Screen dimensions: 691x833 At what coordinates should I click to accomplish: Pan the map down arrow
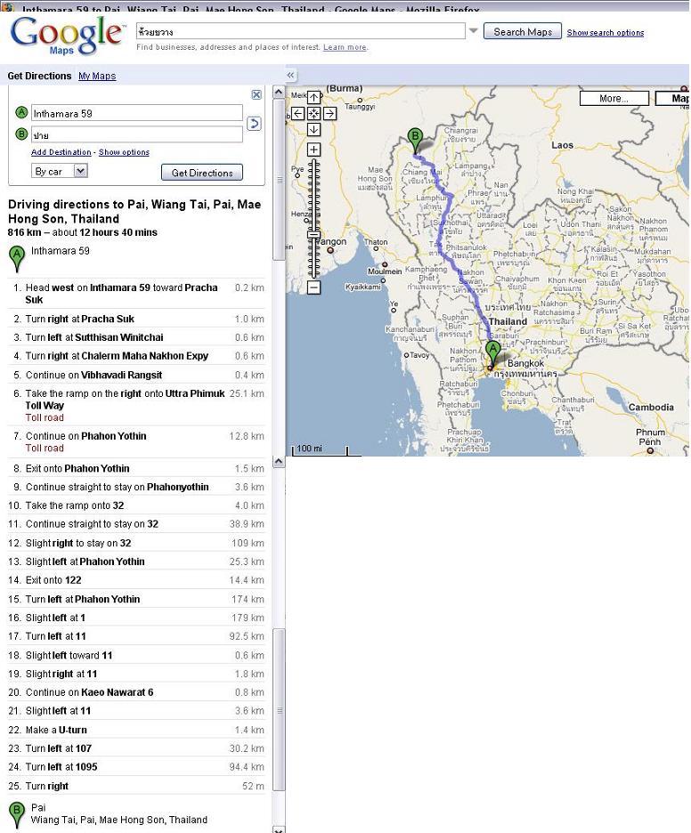click(x=313, y=129)
